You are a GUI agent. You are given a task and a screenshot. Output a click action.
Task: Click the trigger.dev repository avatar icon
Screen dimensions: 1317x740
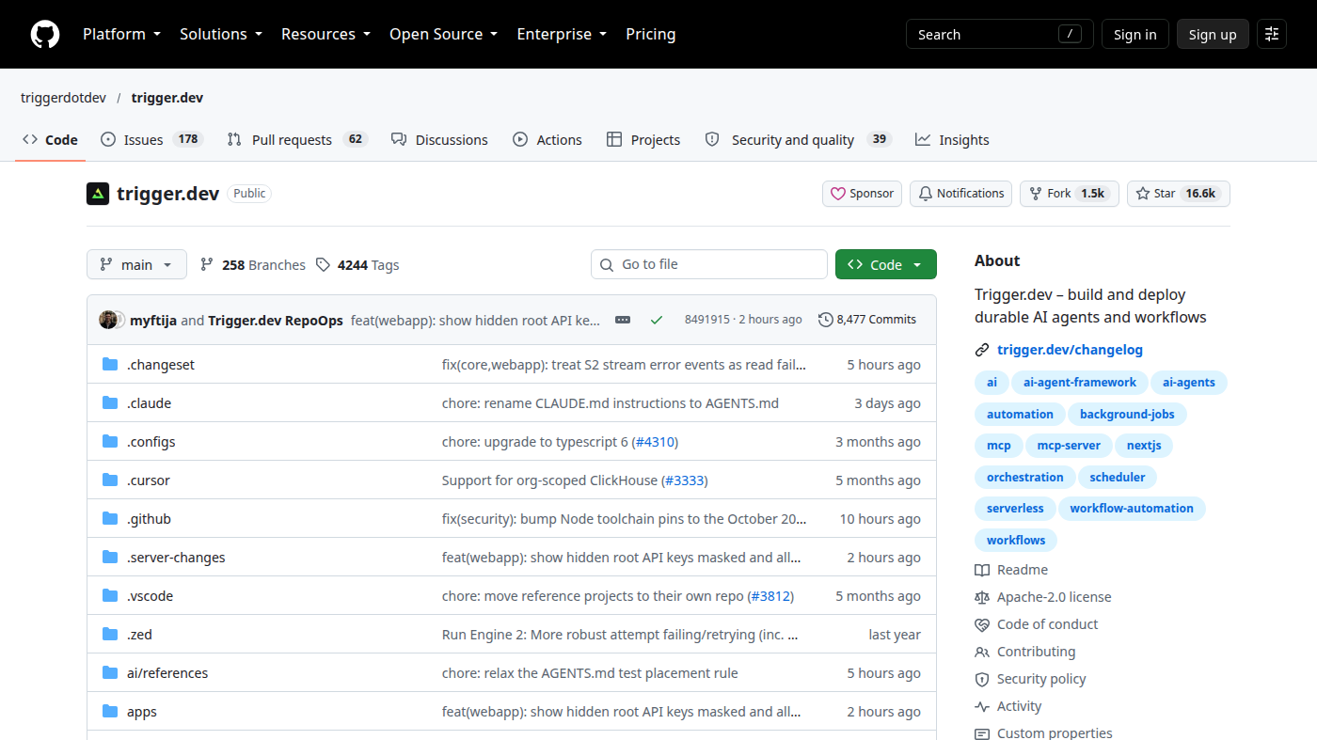[x=98, y=194]
